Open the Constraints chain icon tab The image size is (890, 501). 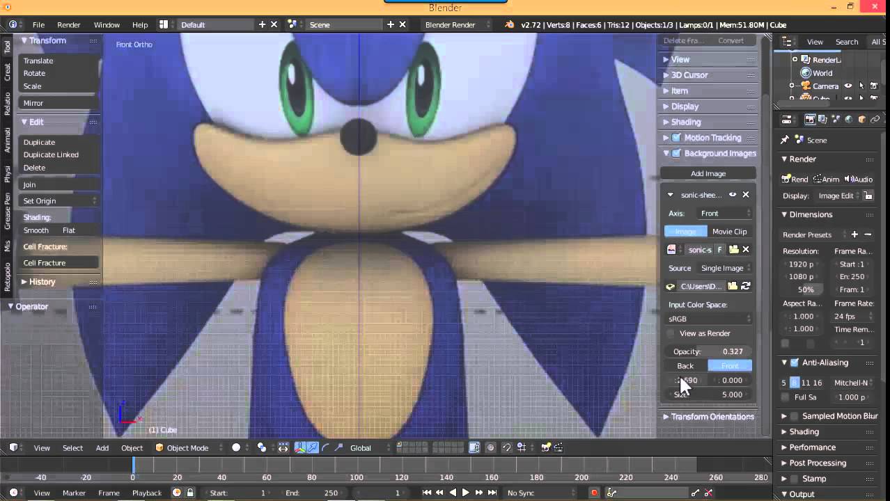[875, 120]
